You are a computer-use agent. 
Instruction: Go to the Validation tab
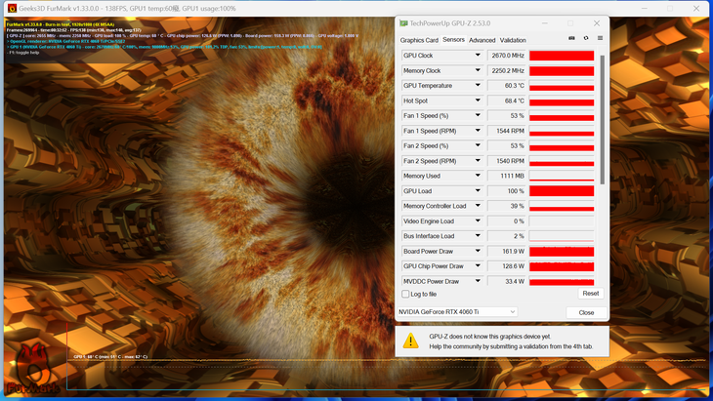[x=513, y=40]
